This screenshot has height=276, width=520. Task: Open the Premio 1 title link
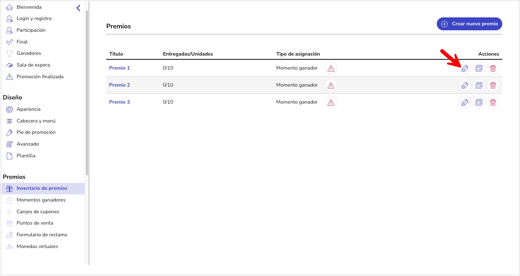(120, 68)
